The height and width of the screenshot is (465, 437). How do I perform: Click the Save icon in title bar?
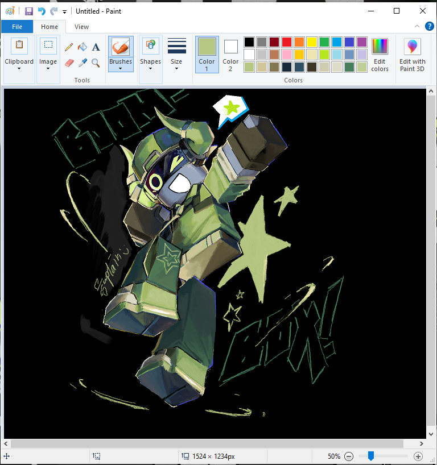click(x=29, y=11)
